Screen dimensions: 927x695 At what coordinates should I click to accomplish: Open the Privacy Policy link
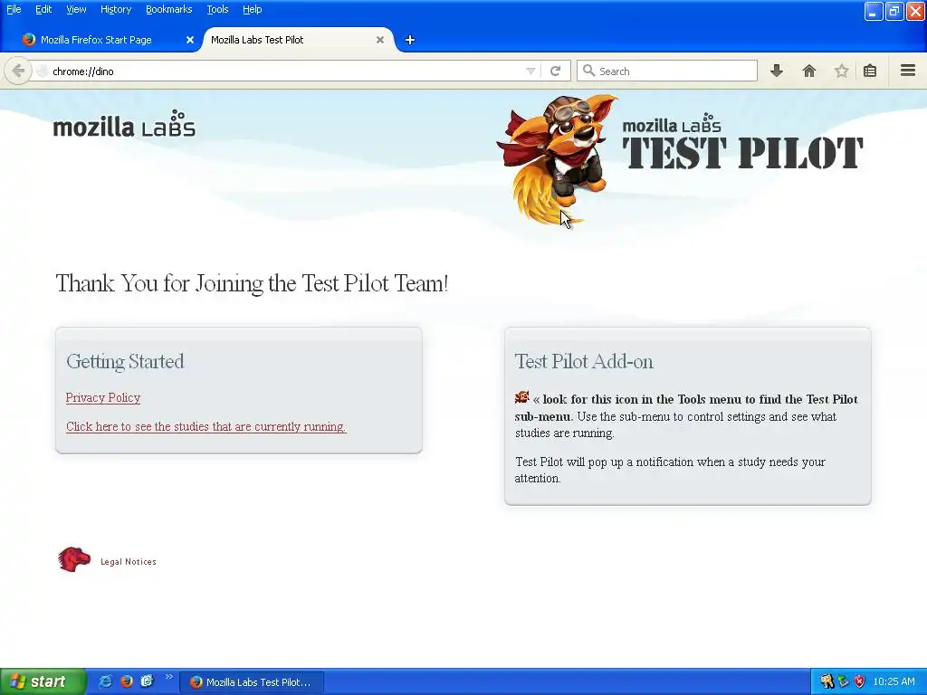[x=103, y=398]
